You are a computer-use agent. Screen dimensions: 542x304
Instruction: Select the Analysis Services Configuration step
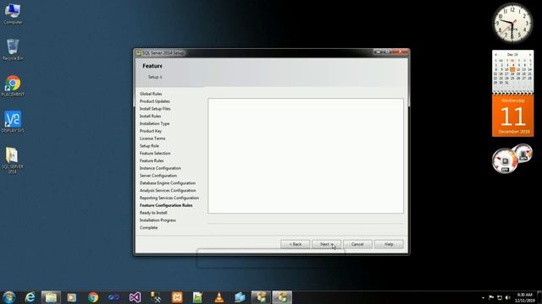pyautogui.click(x=168, y=190)
